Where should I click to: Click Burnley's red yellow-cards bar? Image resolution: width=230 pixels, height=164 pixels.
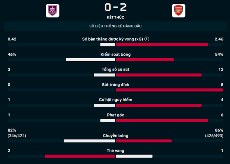(x=80, y=156)
